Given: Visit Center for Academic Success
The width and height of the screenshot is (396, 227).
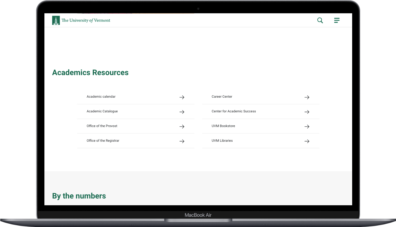Looking at the screenshot, I should click(234, 111).
